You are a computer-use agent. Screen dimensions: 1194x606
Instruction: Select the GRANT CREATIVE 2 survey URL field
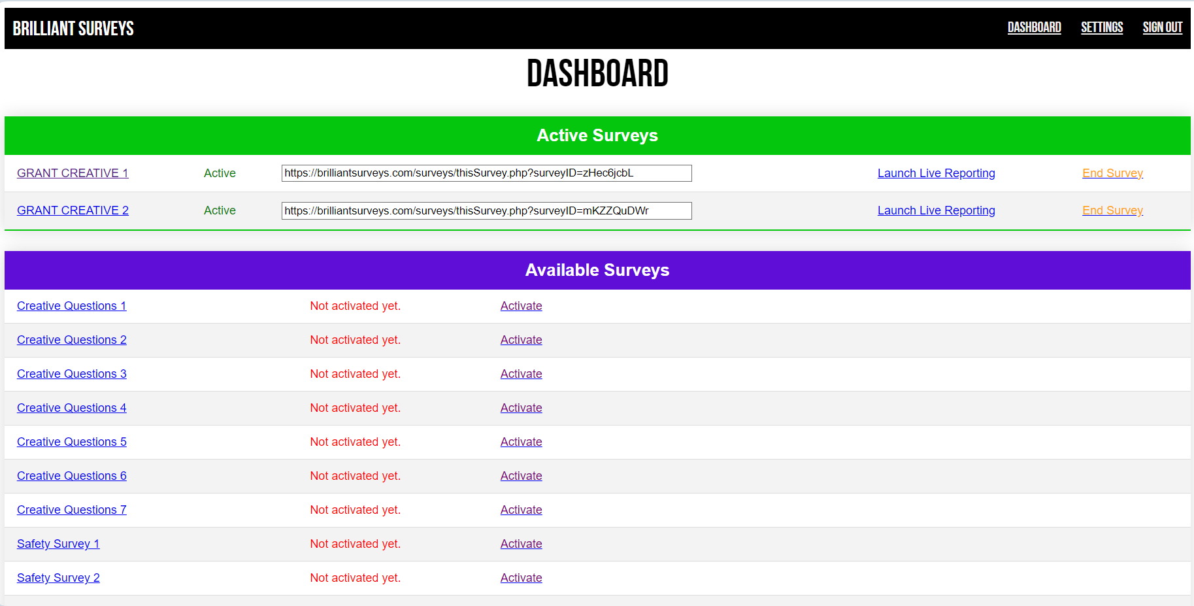coord(486,210)
